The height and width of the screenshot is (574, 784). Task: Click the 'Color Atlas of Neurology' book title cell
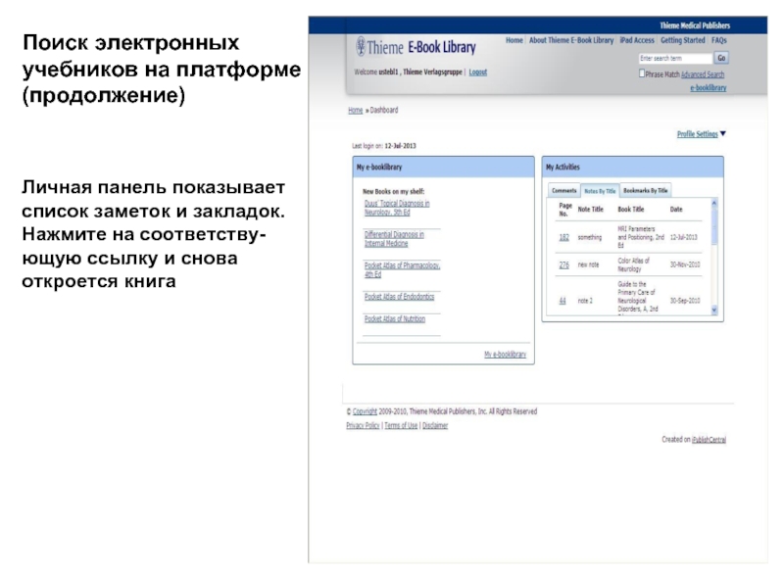point(633,264)
